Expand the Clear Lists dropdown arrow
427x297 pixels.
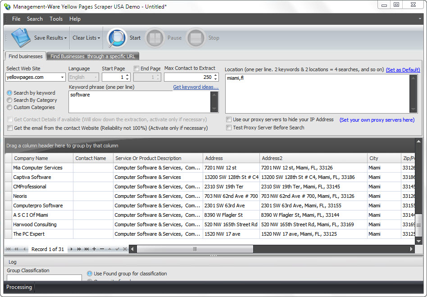coord(99,38)
